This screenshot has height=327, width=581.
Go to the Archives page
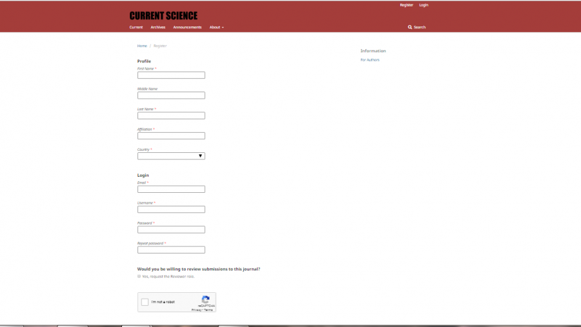(158, 27)
